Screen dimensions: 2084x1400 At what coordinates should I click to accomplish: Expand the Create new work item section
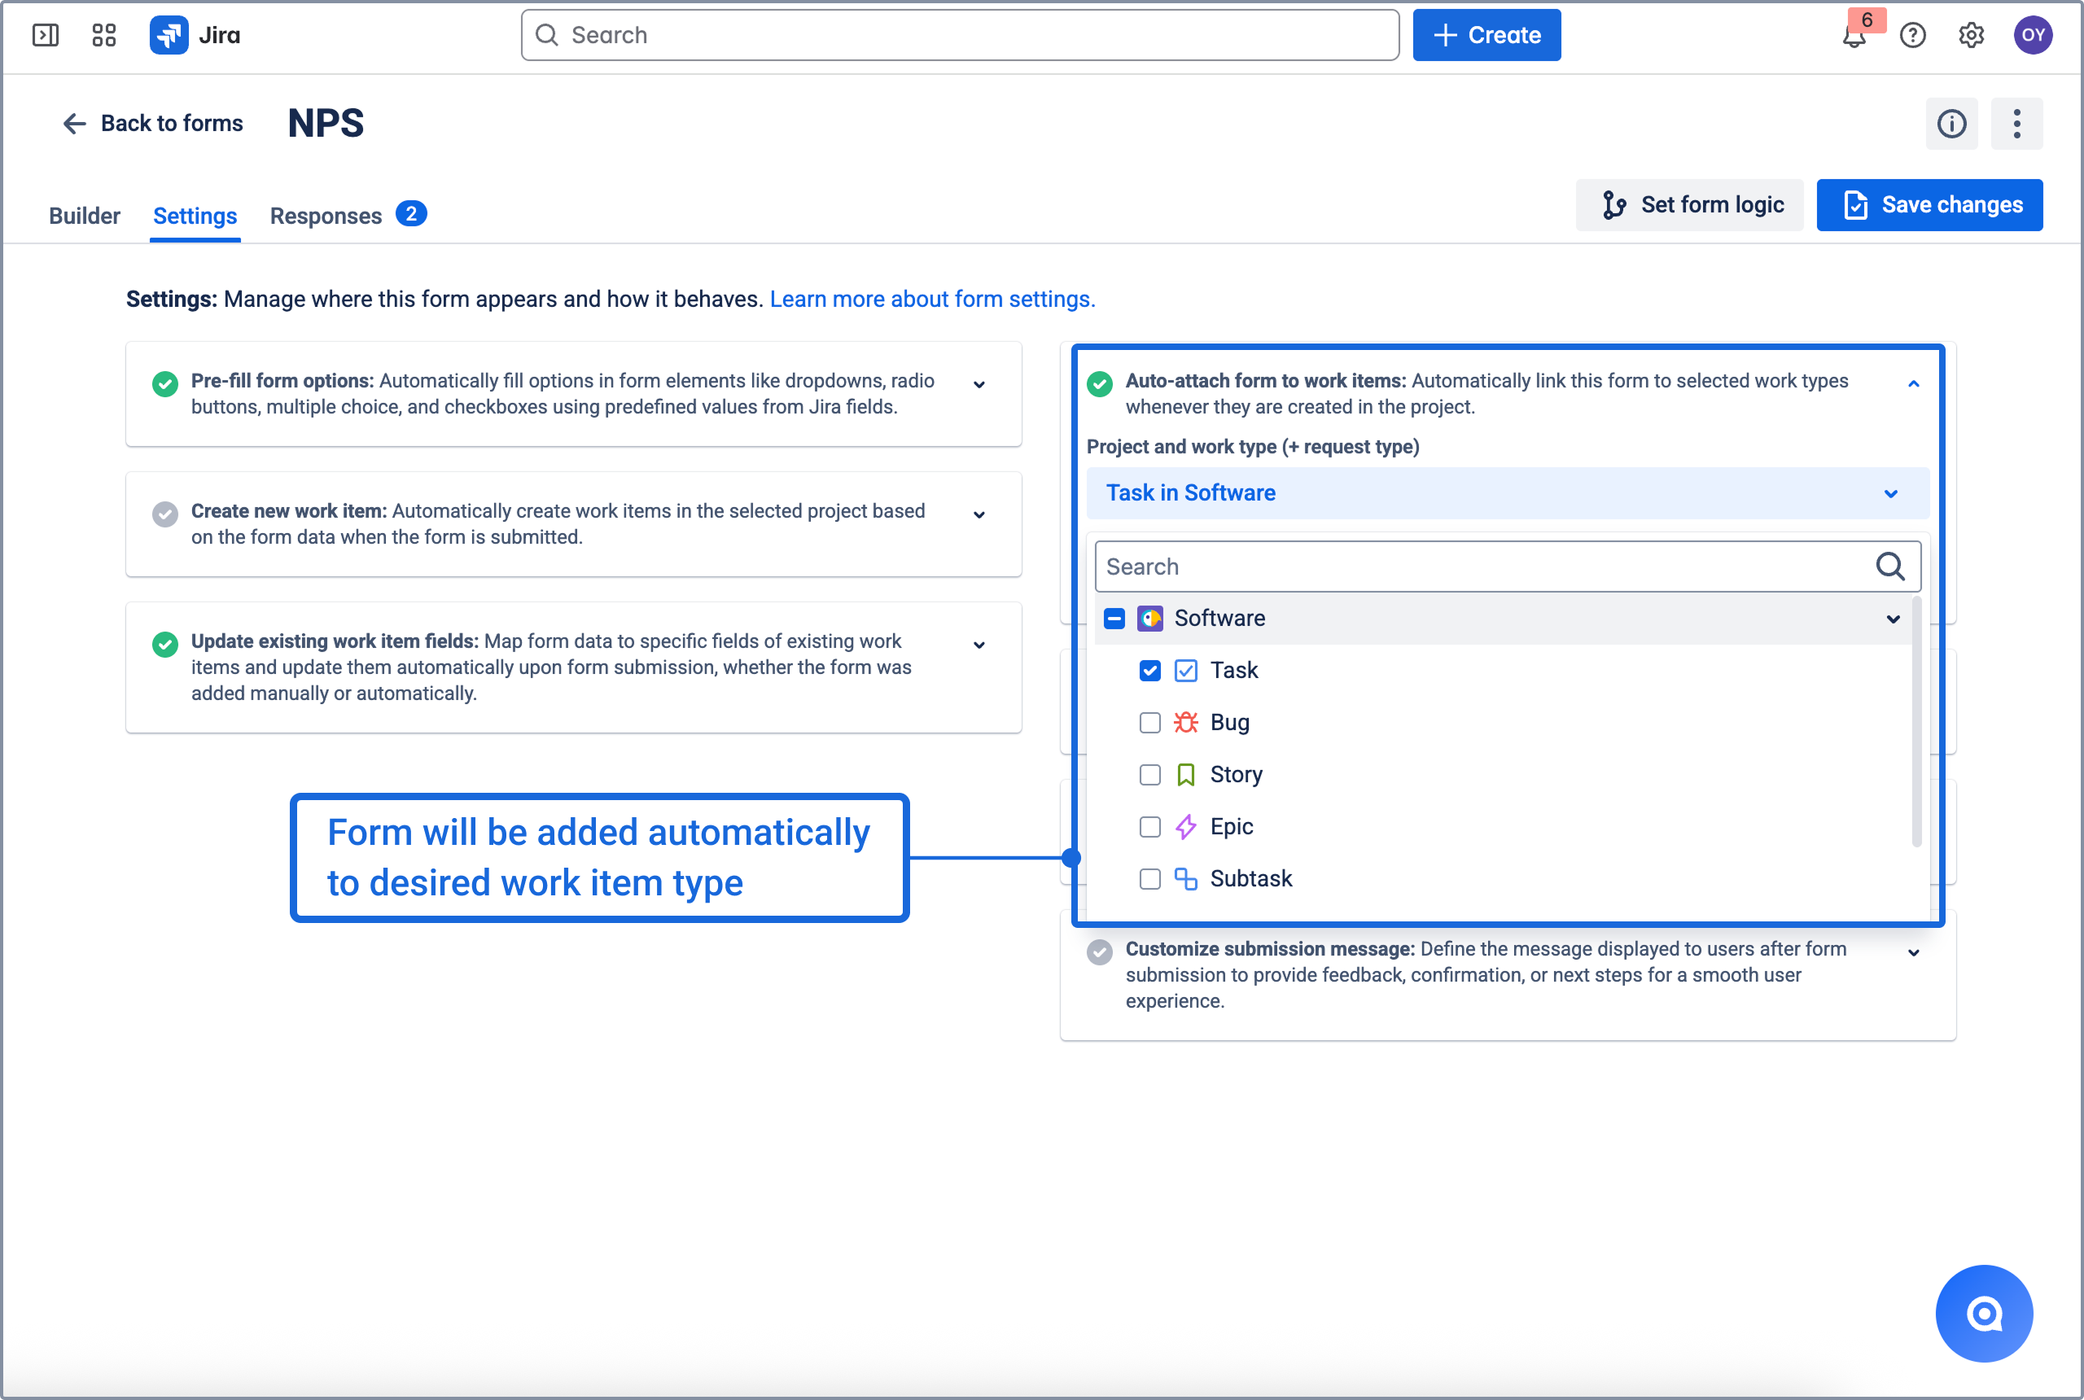(979, 514)
